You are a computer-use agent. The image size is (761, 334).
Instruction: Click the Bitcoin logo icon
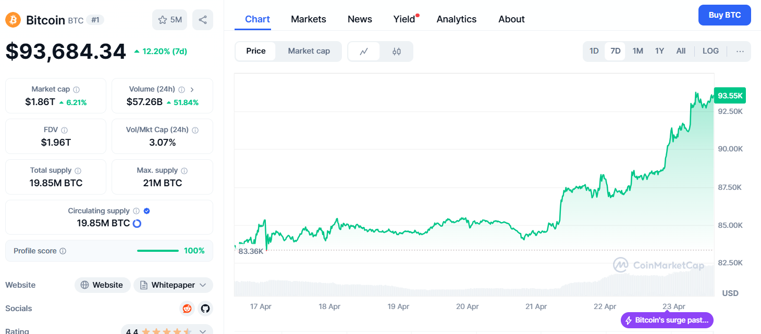[13, 20]
